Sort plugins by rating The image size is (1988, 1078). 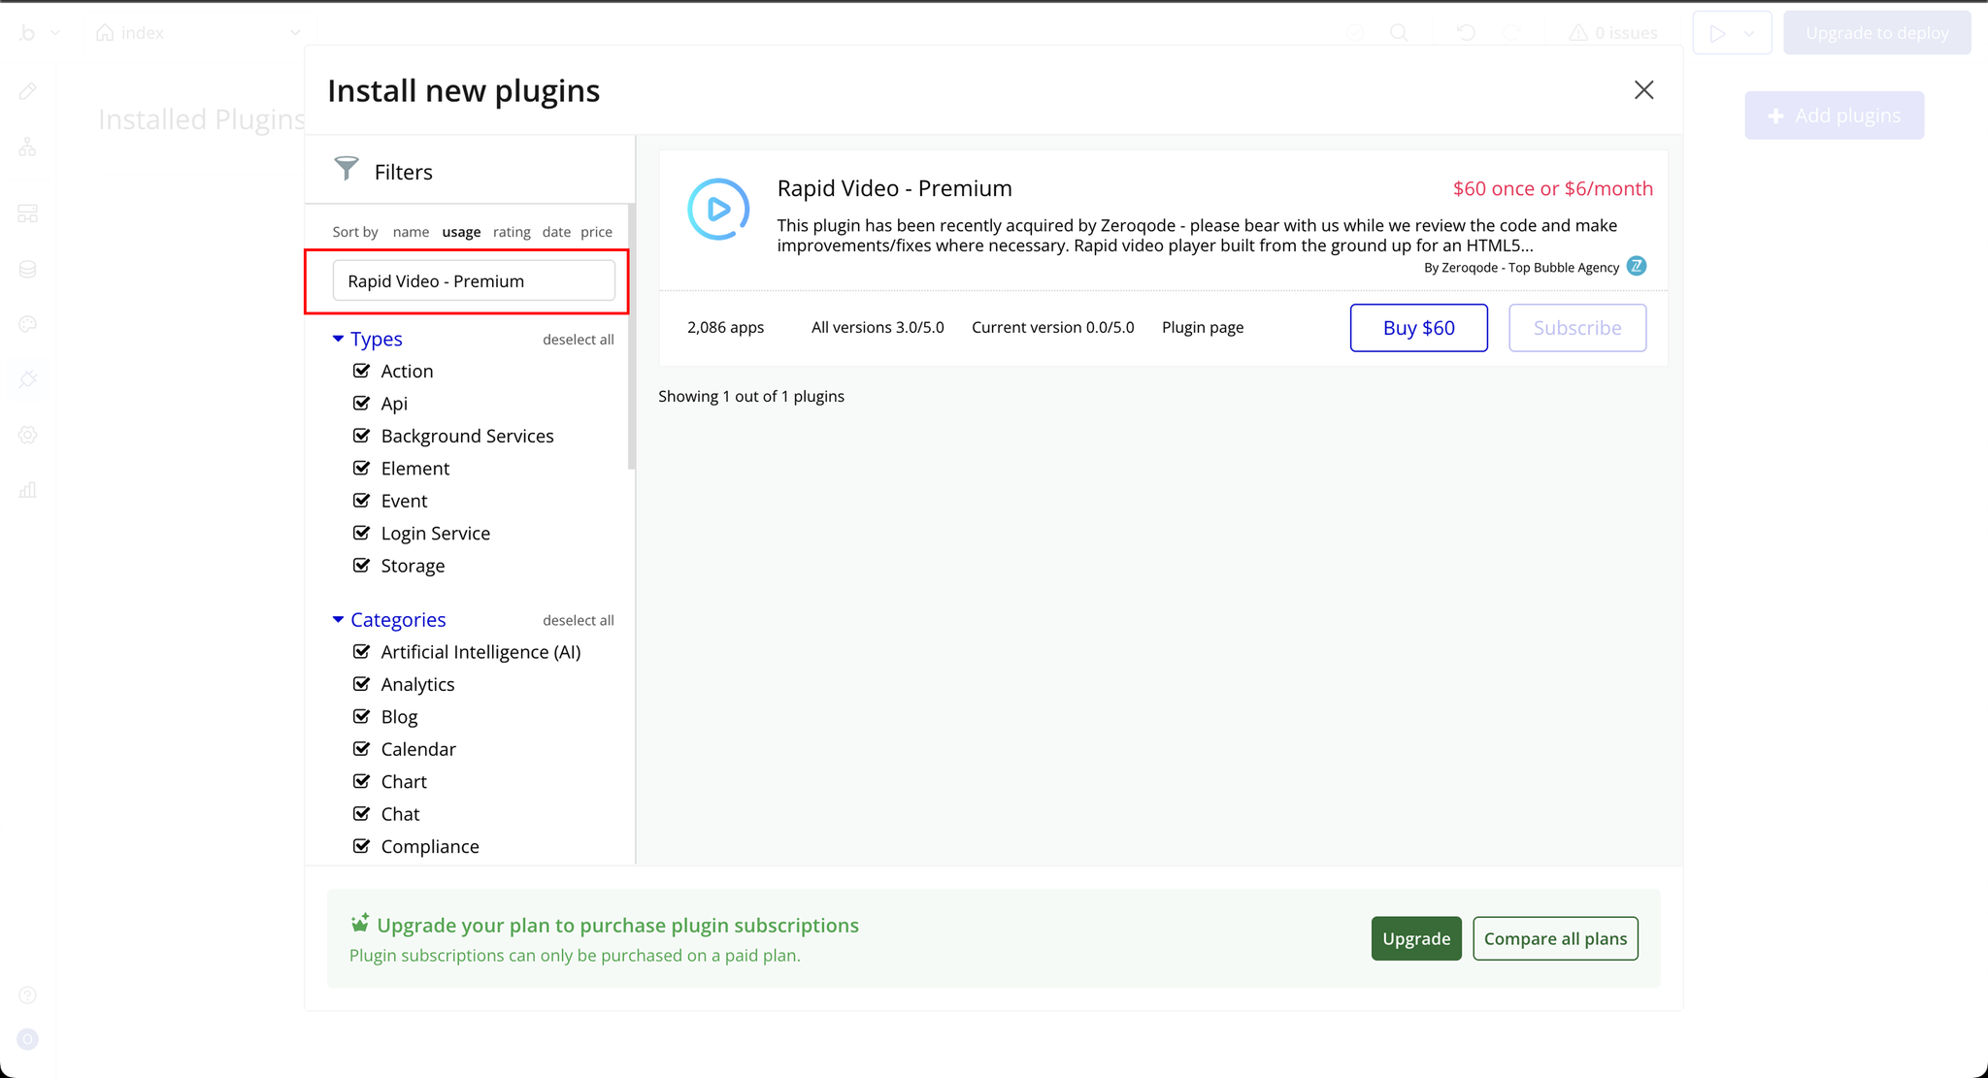pos(512,232)
